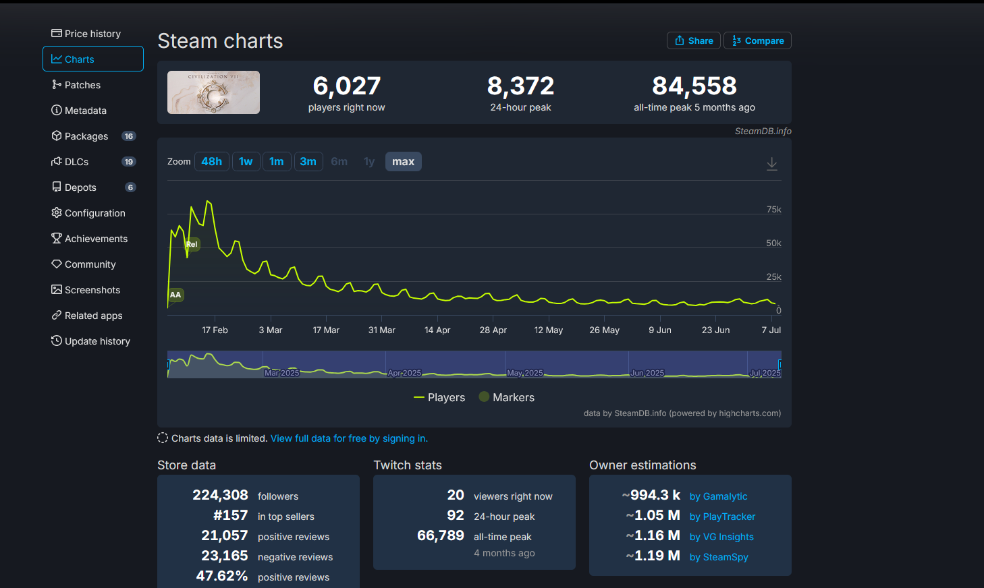Image resolution: width=984 pixels, height=588 pixels.
Task: Open the SteamSpy estimate link
Action: click(719, 557)
